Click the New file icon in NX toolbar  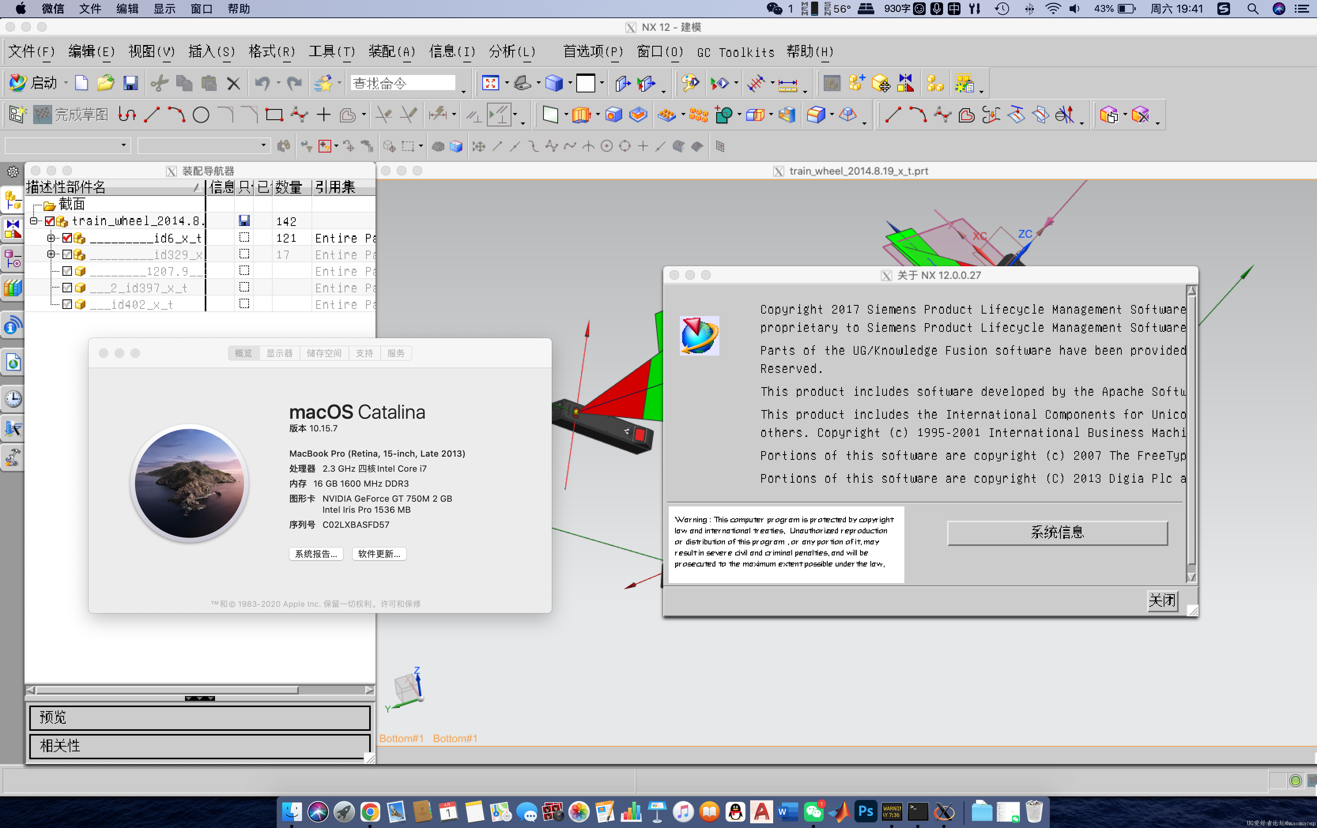[x=81, y=83]
